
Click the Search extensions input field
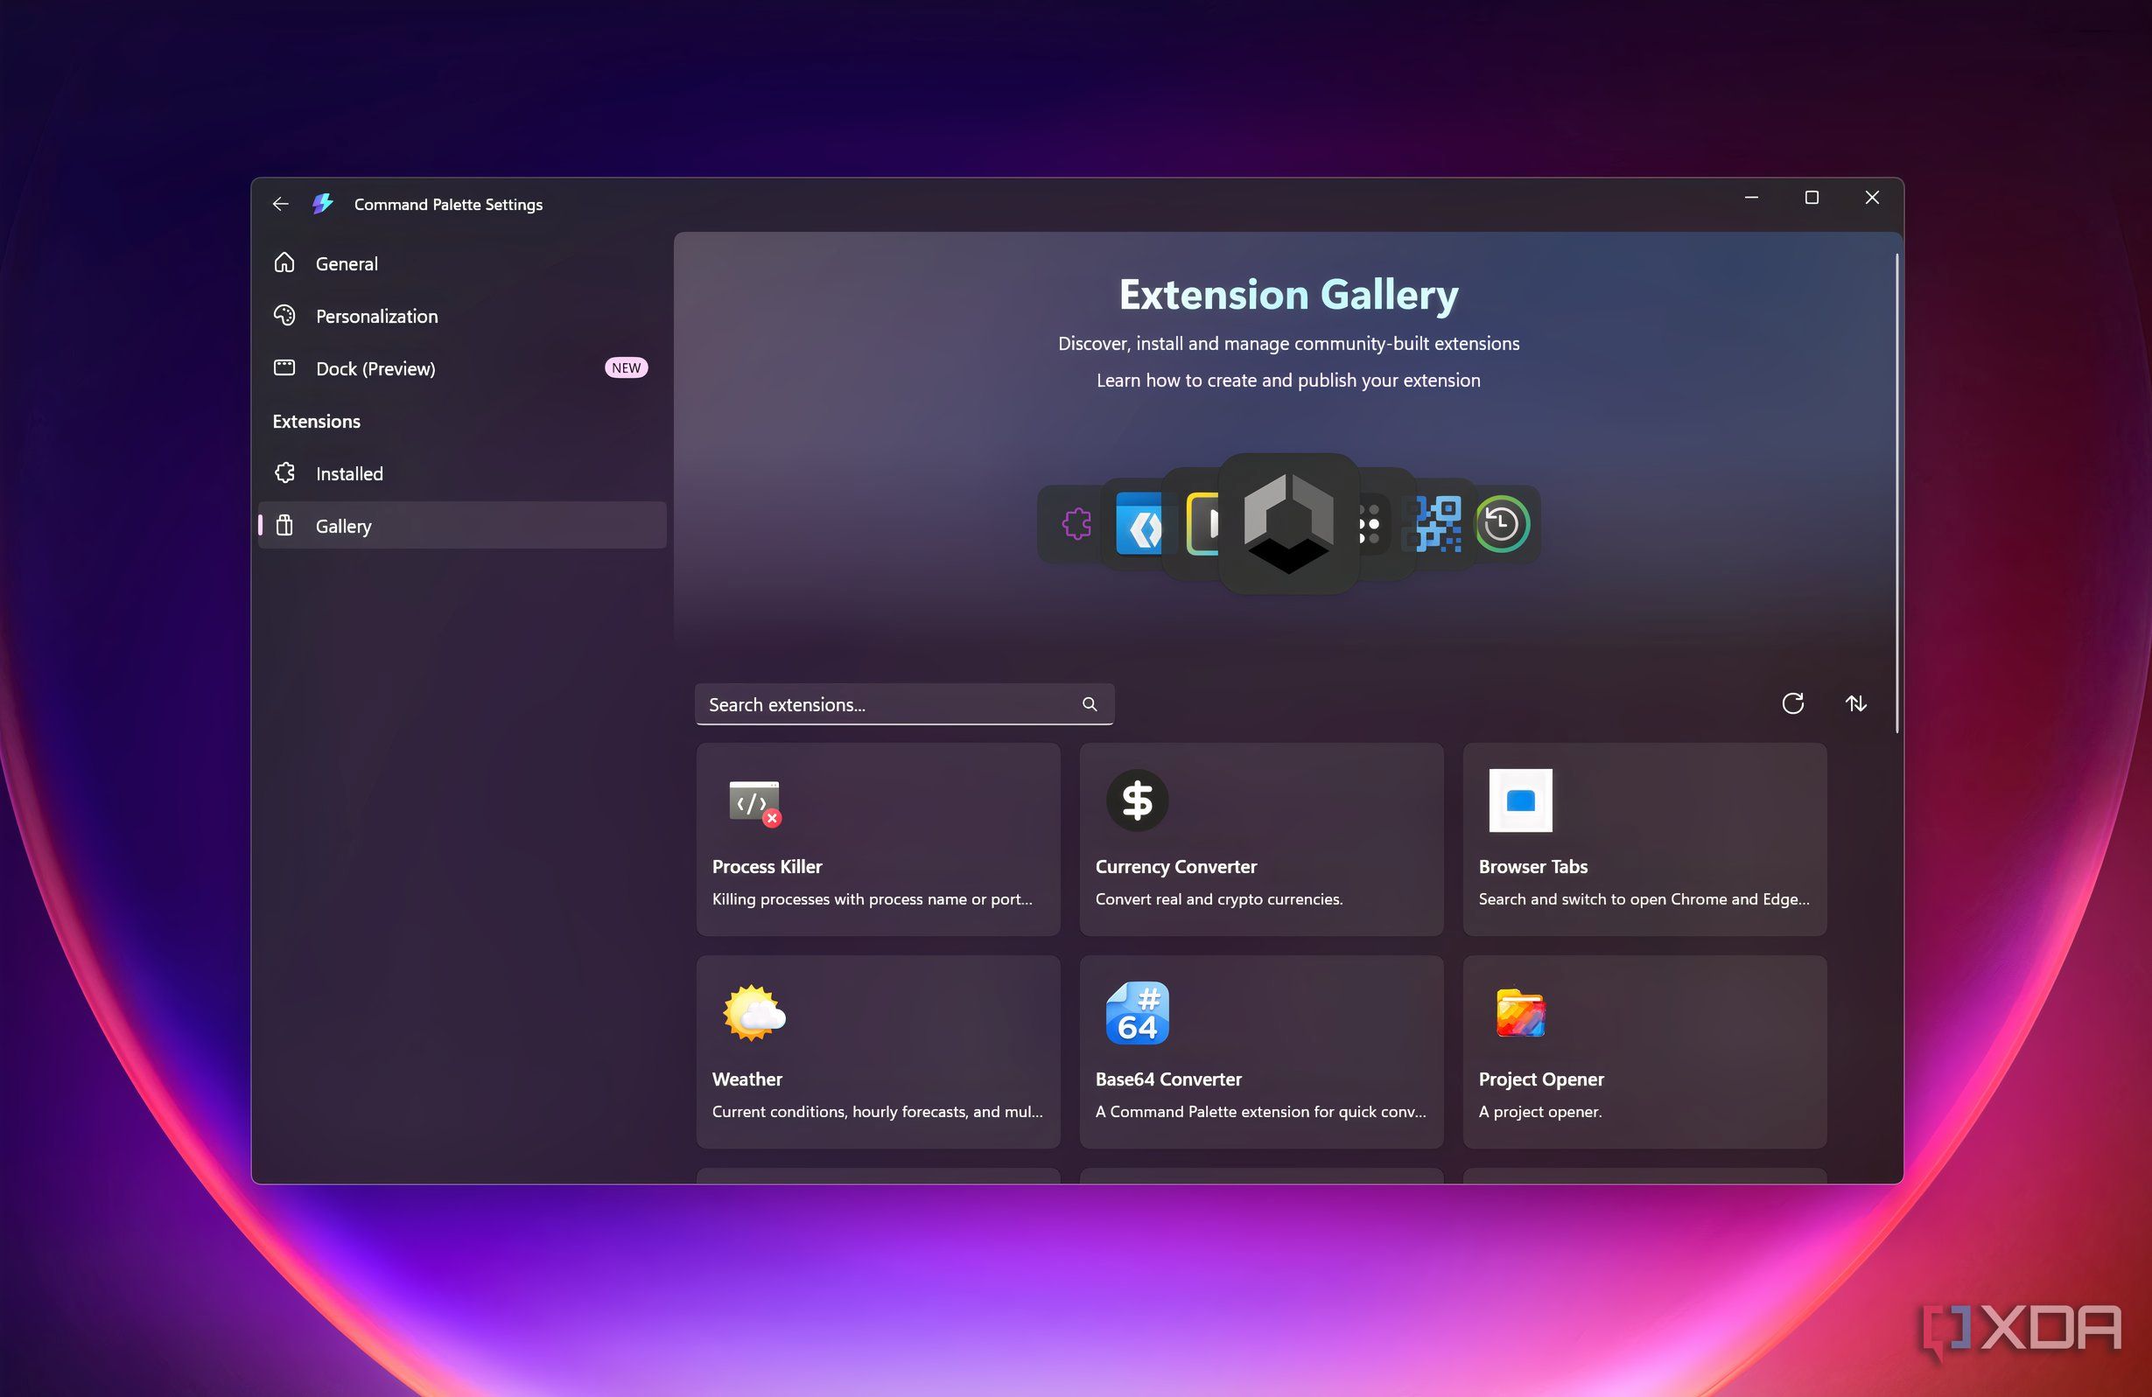[x=904, y=704]
